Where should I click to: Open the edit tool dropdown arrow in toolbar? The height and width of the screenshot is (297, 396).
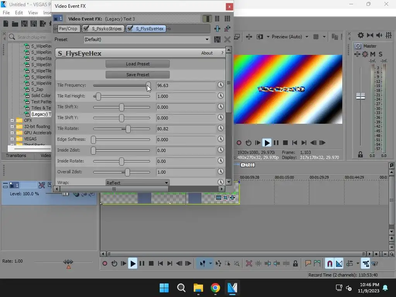(210, 264)
